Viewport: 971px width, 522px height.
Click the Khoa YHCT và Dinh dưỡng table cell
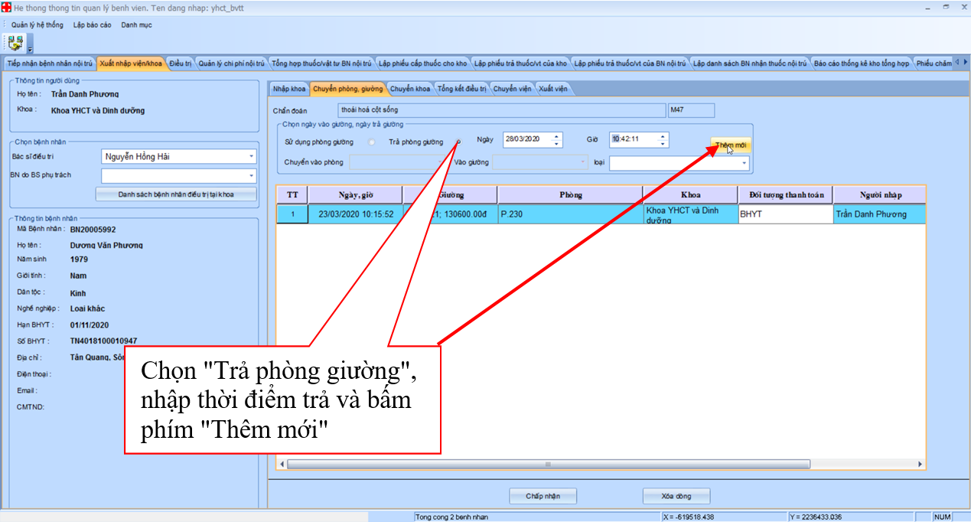pyautogui.click(x=690, y=214)
